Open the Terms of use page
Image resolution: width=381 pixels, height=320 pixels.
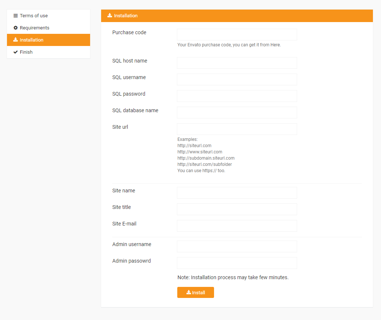(34, 15)
